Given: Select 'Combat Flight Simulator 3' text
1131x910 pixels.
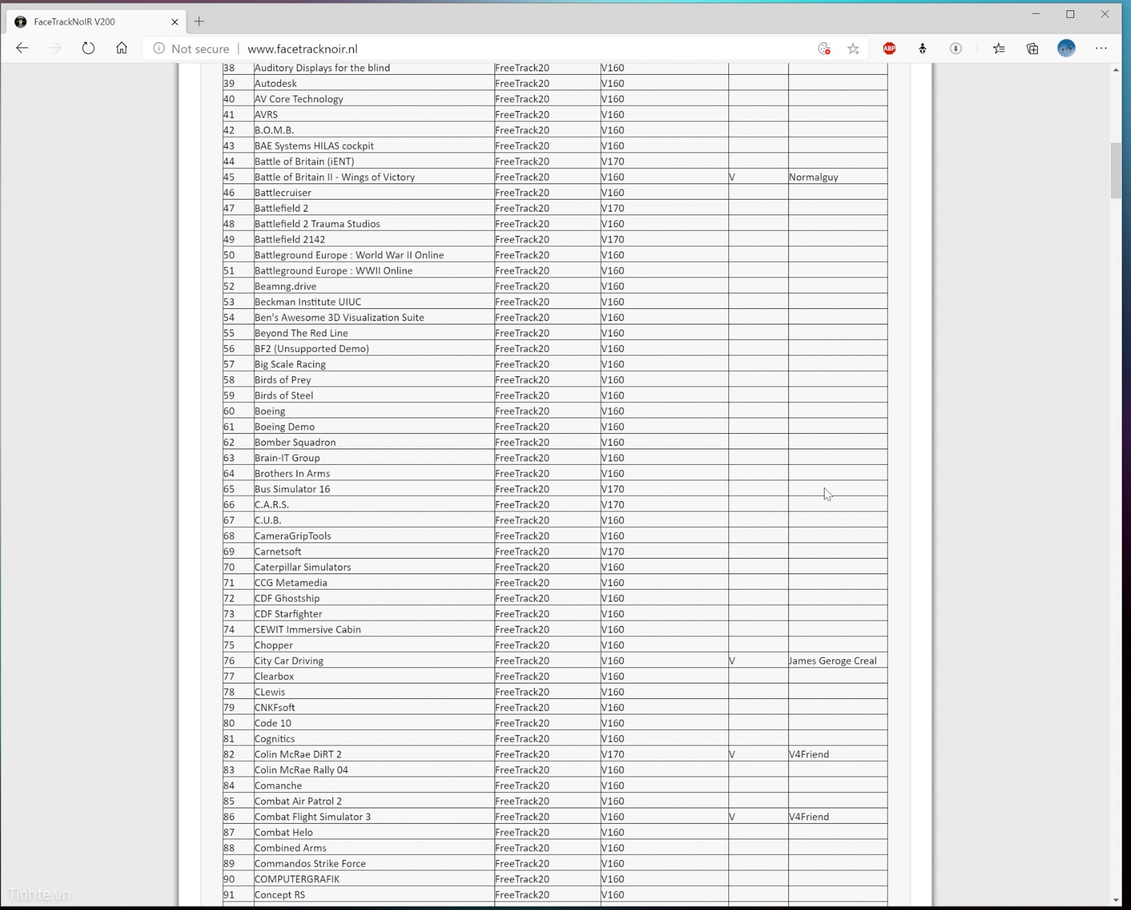Looking at the screenshot, I should point(313,817).
